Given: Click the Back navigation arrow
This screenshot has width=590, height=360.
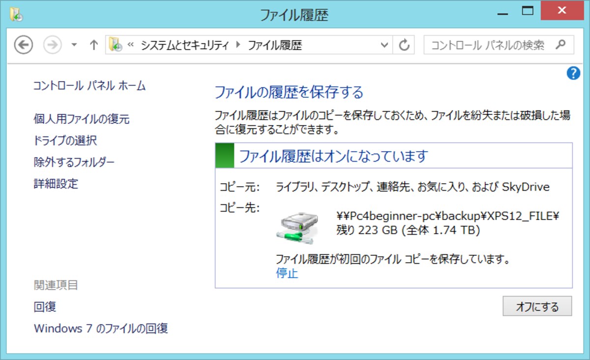Looking at the screenshot, I should (x=23, y=45).
